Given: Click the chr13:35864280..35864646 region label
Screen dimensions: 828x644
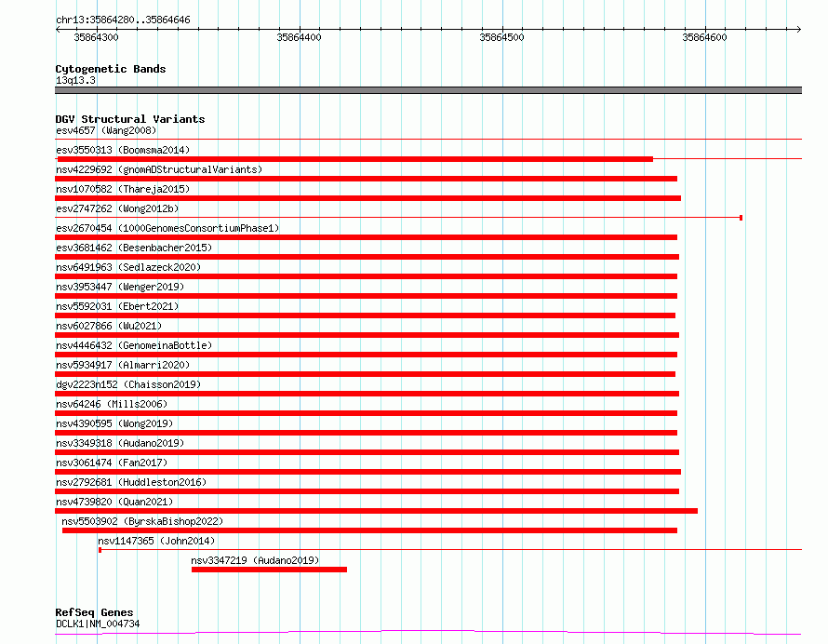Looking at the screenshot, I should 123,20.
